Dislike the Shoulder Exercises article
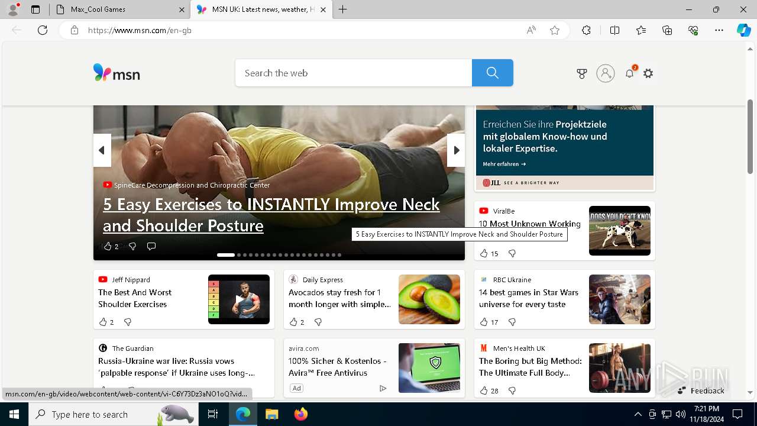 pos(128,322)
